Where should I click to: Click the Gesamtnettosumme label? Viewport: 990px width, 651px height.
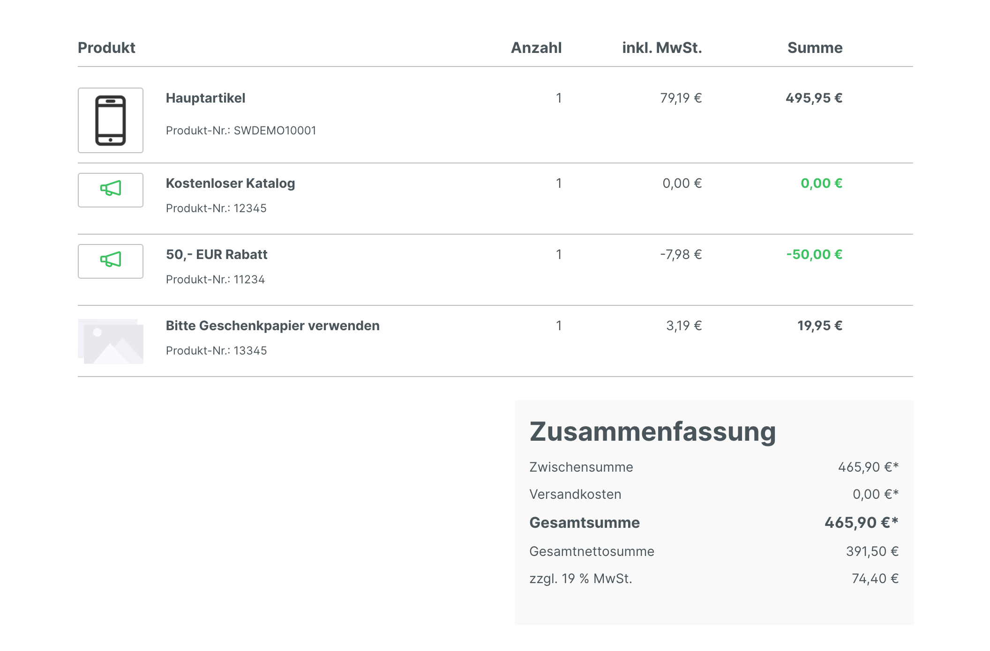coord(592,551)
